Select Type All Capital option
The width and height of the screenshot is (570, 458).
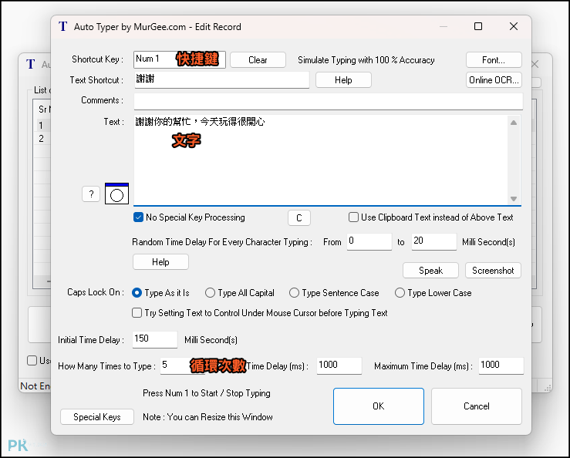pos(210,293)
